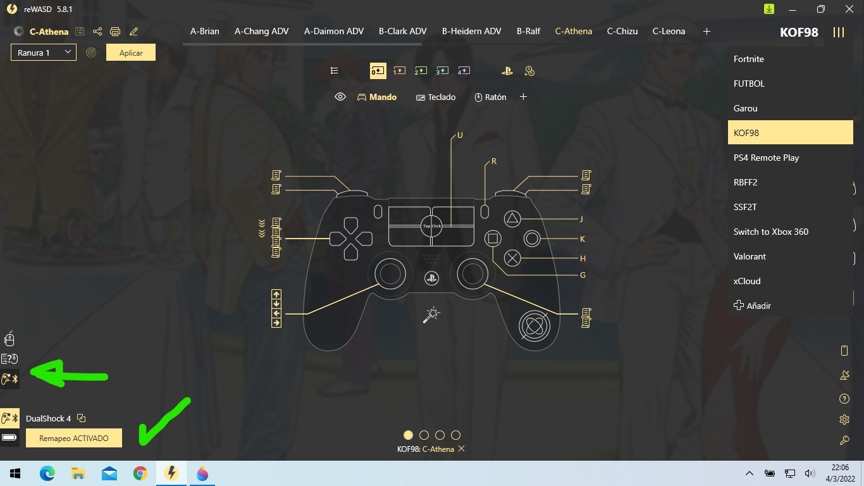Select Fortnite in game list
The image size is (864, 486).
pos(791,59)
